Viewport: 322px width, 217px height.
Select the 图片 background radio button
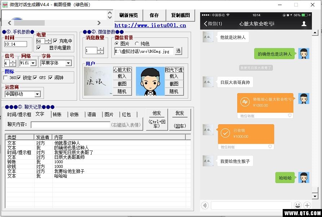point(116,44)
